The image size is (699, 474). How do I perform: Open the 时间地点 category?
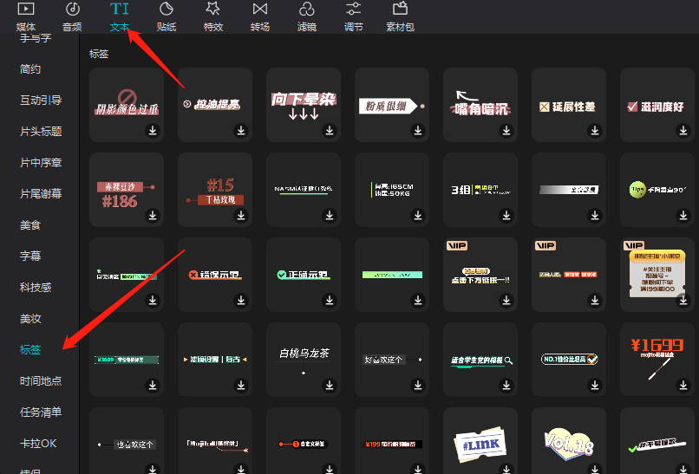[x=41, y=381]
